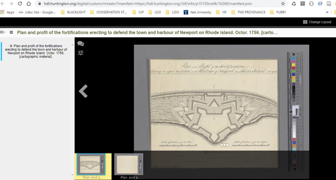Open the blue ring extension

[x=320, y=4]
